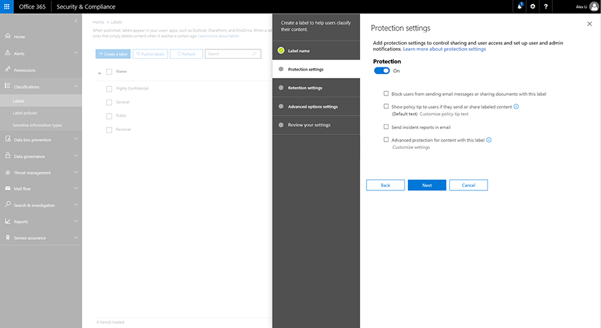Select Labels in sidebar
The width and height of the screenshot is (601, 328).
tap(41, 101)
